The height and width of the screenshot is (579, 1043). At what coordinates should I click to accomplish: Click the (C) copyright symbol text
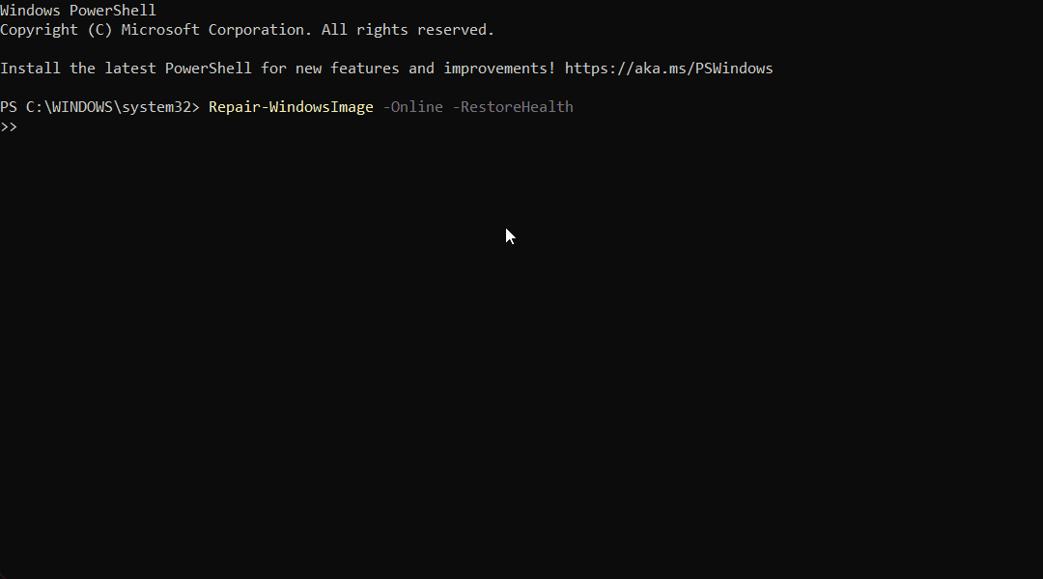tap(99, 30)
